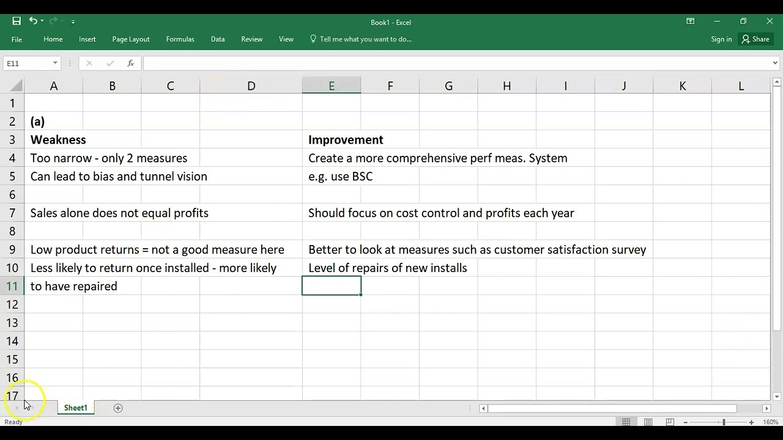Select 'Too narrow - only 2 measures' cell
This screenshot has height=440, width=783.
click(x=54, y=158)
